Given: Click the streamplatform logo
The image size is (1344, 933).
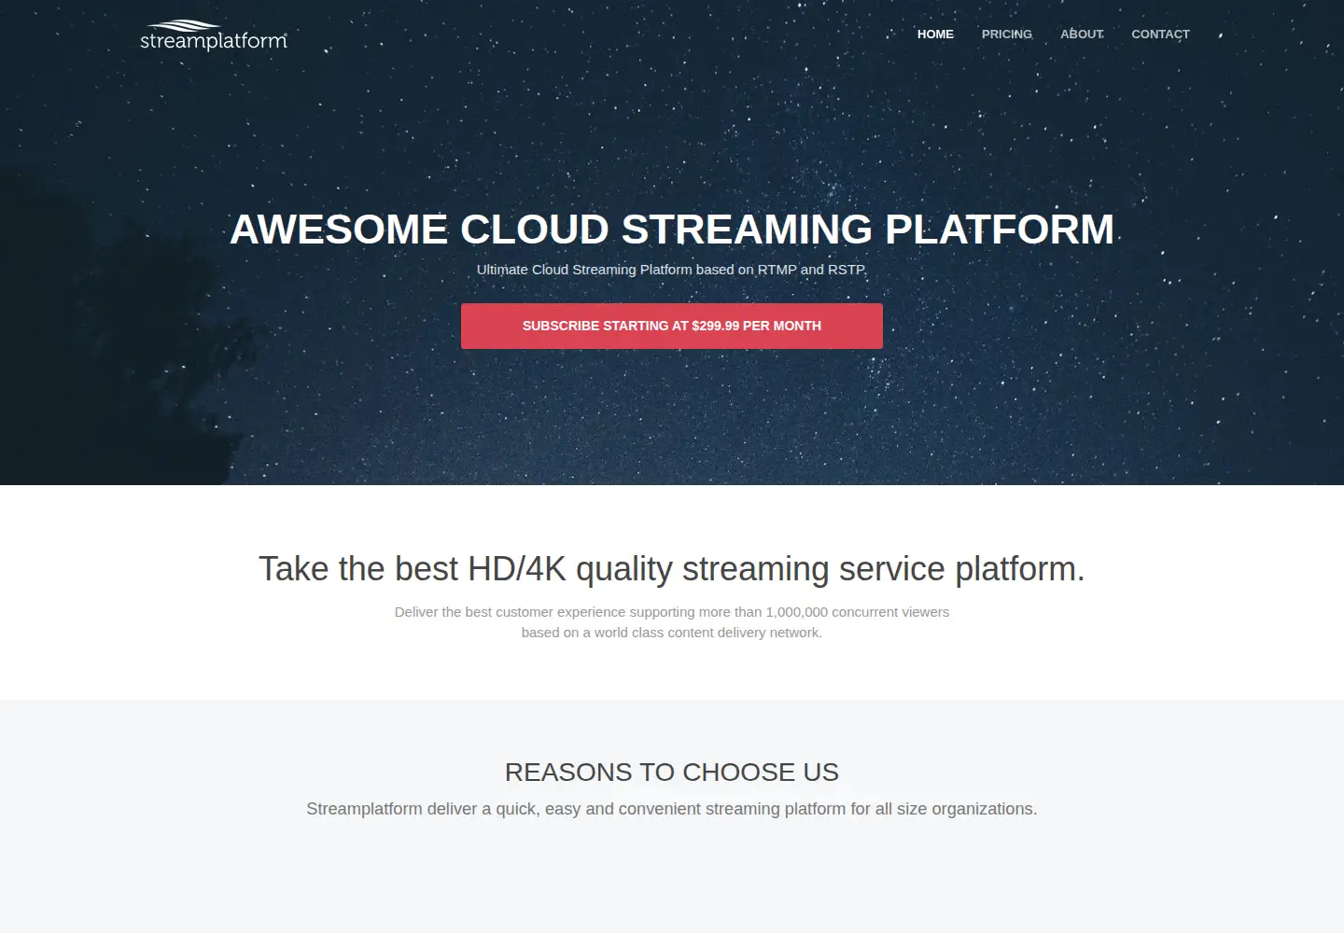Looking at the screenshot, I should point(214,35).
